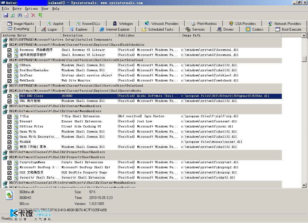Select the Services tab
The image size is (308, 223).
[x=195, y=29]
